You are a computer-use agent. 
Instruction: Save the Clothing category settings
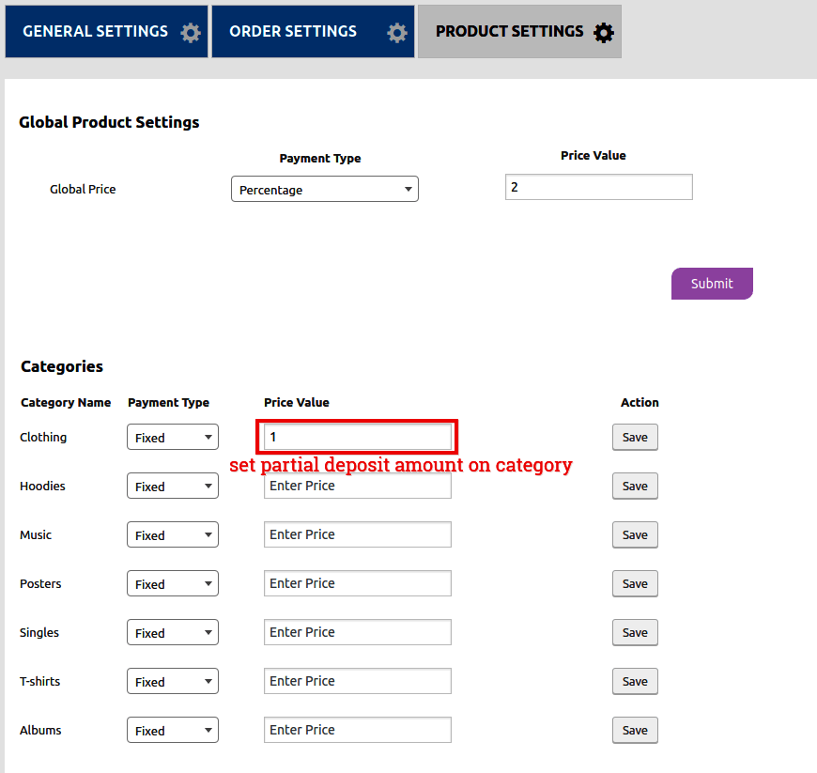[x=635, y=437]
